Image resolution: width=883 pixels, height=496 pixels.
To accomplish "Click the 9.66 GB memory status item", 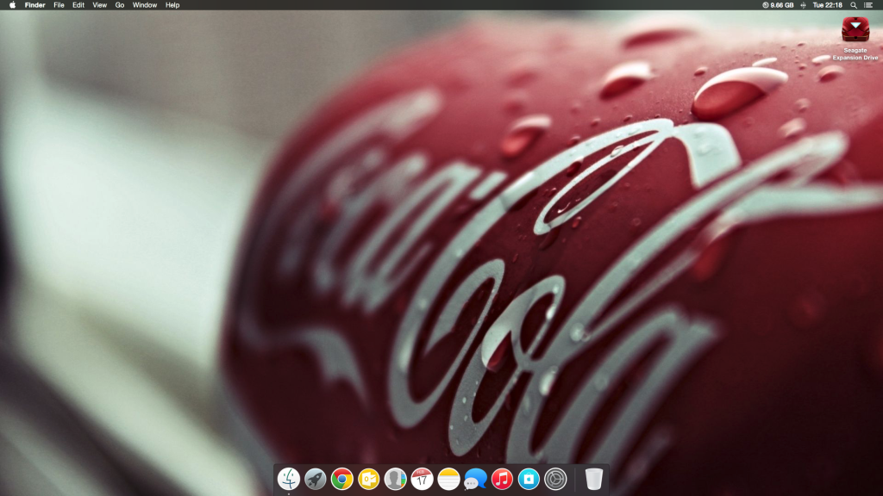I will click(778, 5).
